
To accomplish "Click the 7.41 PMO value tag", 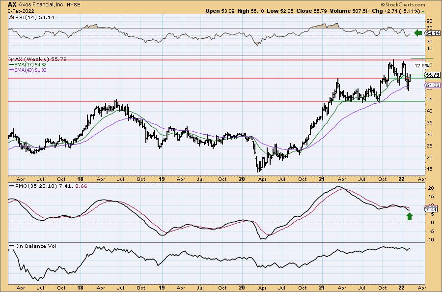I will pos(432,209).
